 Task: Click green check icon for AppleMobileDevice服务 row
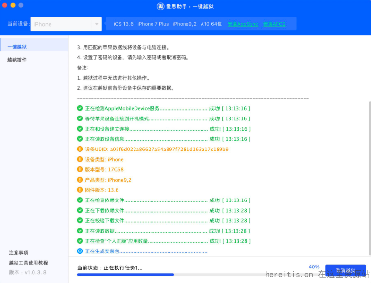80,108
